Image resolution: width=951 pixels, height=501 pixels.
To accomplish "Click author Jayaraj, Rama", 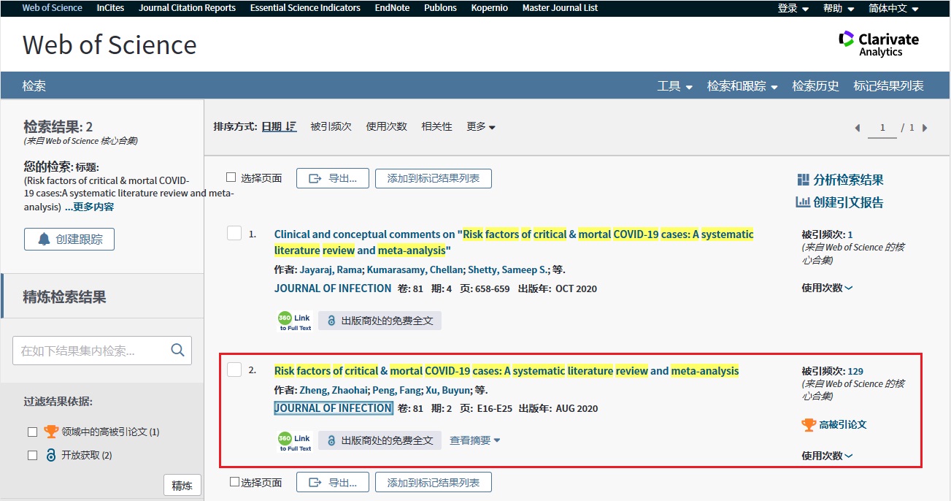I will coord(331,269).
